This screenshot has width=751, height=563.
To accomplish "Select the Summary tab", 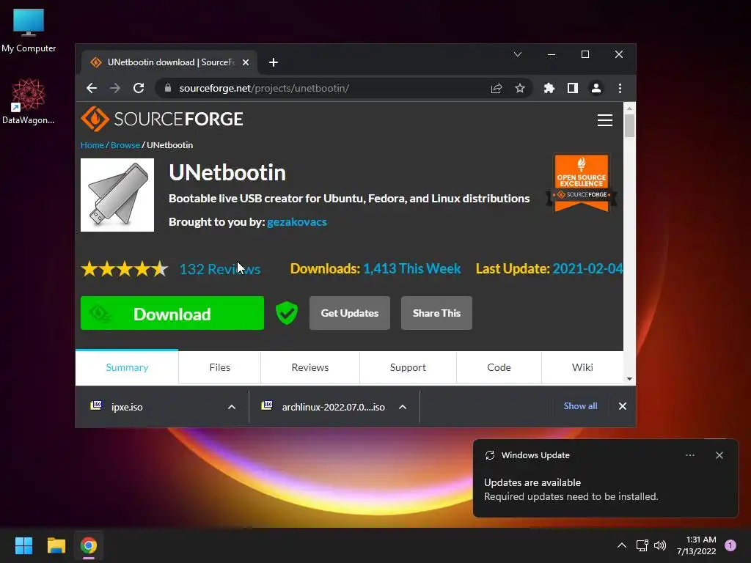I will click(127, 367).
